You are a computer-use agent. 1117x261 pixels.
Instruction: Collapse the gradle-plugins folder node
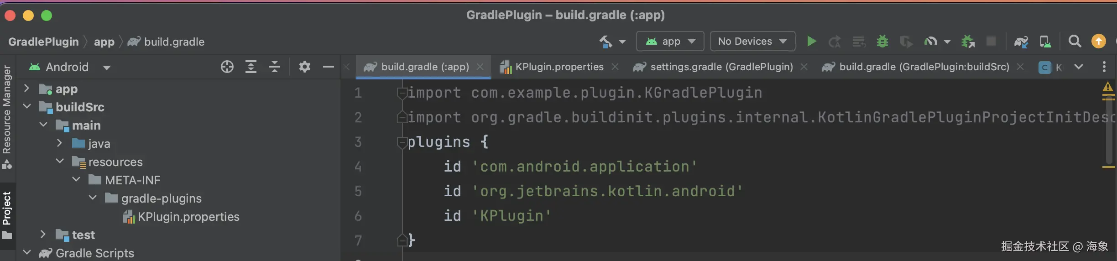point(93,198)
